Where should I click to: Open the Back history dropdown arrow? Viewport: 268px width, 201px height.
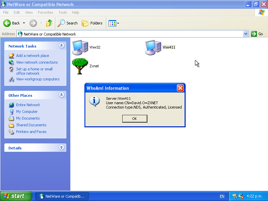tap(24, 23)
